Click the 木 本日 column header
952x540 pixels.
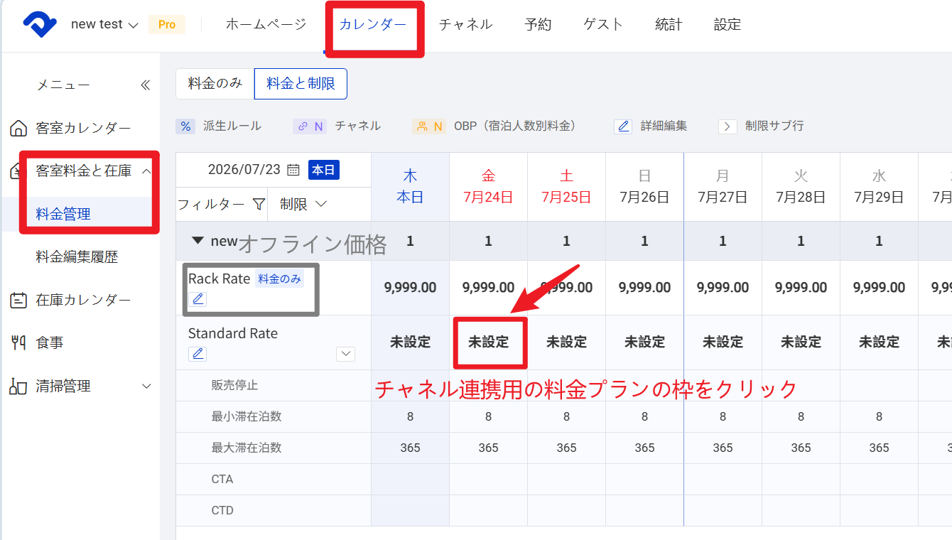pos(411,187)
